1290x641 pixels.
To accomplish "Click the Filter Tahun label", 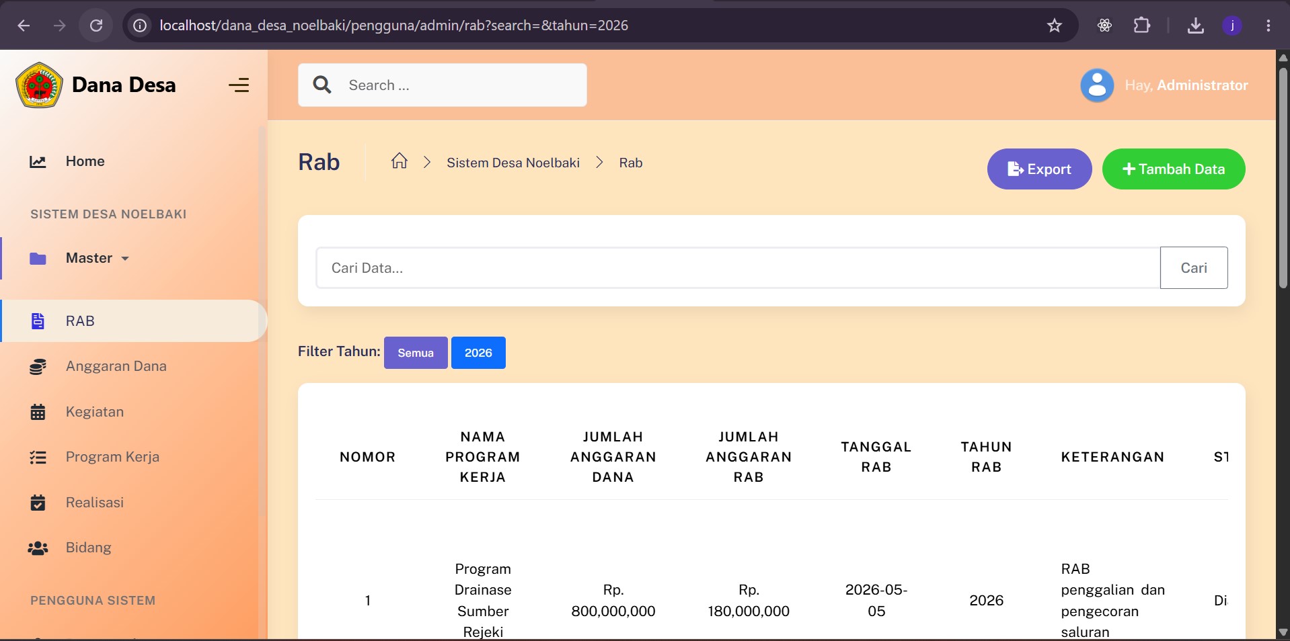I will 339,351.
